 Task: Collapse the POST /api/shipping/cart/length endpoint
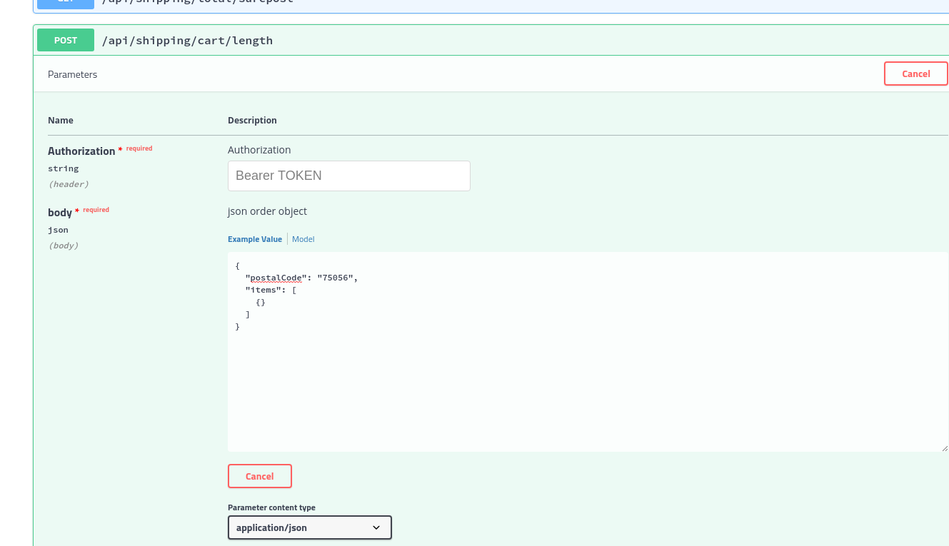(493, 40)
